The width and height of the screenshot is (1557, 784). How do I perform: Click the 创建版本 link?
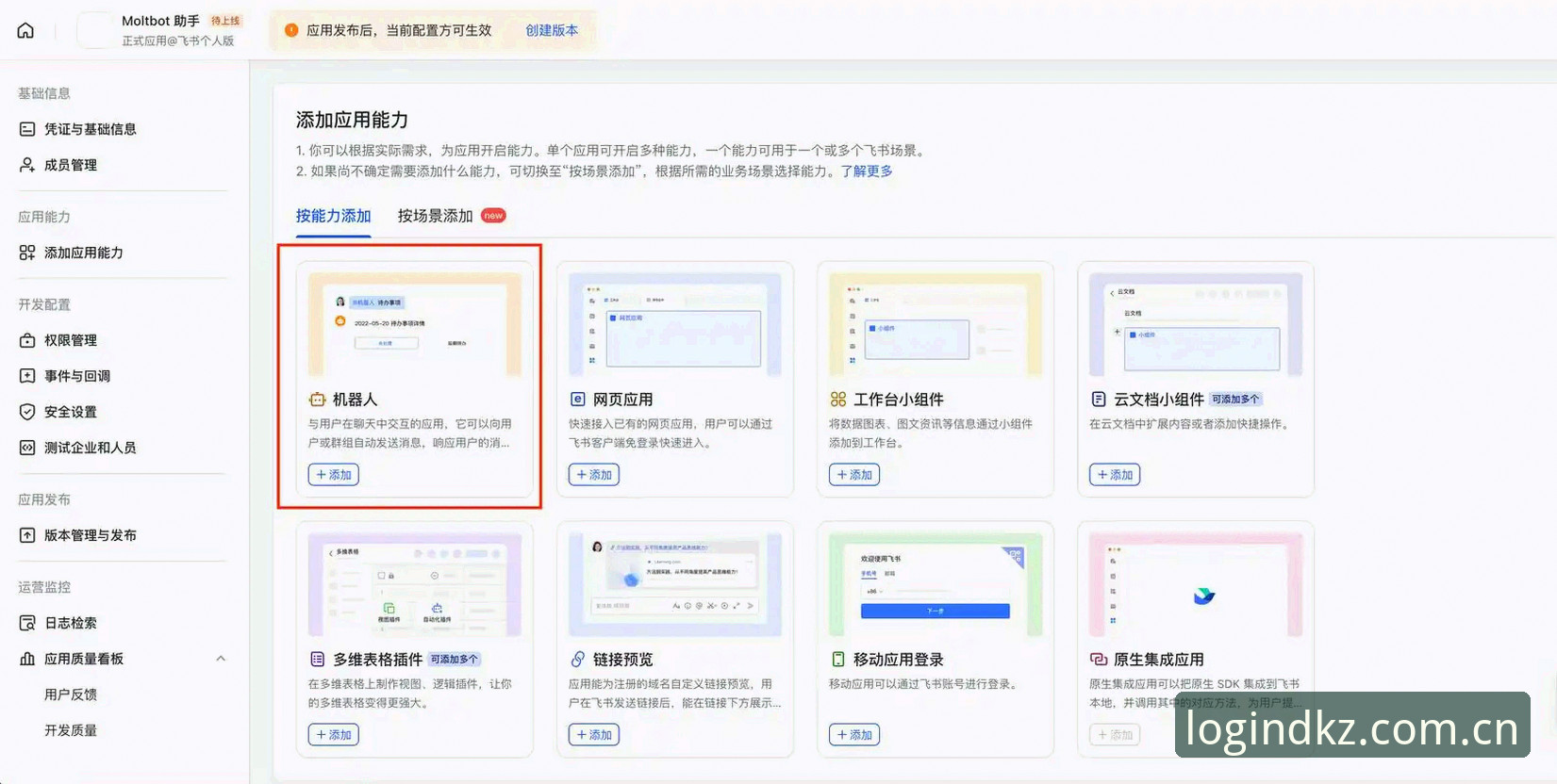pos(552,30)
